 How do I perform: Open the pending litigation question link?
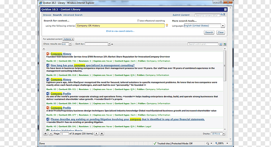(128, 119)
